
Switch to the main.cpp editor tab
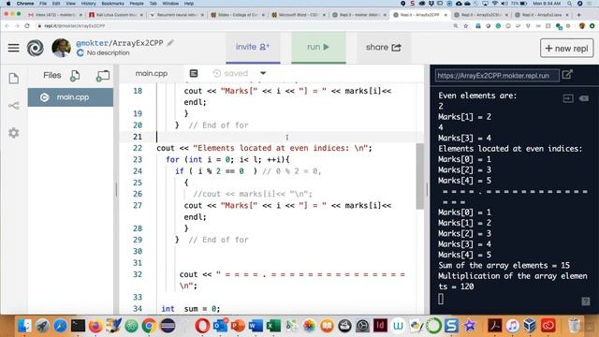point(152,73)
